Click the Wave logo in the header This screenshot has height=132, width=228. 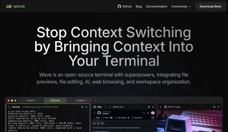[16, 6]
